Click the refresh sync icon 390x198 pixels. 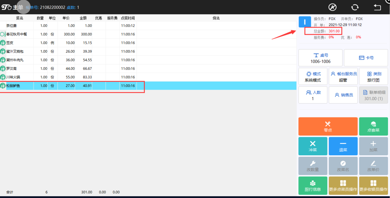pos(355,7)
